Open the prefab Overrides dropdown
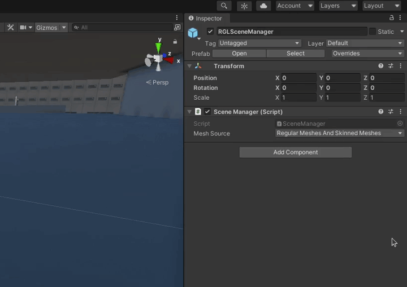Image resolution: width=407 pixels, height=287 pixels. 367,54
